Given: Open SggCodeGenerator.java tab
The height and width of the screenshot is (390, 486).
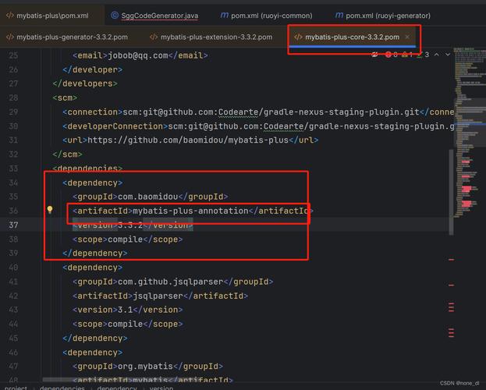Looking at the screenshot, I should [154, 16].
